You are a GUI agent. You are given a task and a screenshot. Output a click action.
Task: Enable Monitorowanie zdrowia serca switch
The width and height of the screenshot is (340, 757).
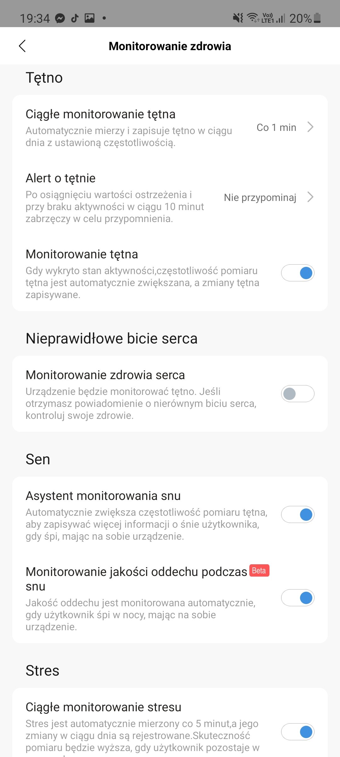[297, 394]
